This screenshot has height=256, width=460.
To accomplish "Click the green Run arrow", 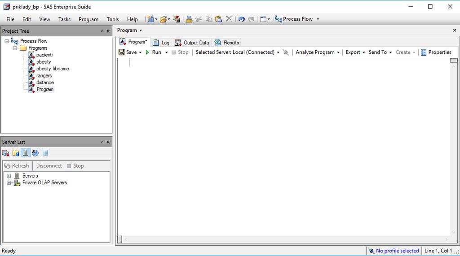I will [x=147, y=52].
